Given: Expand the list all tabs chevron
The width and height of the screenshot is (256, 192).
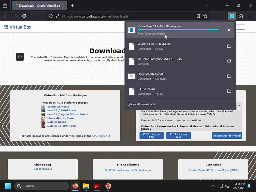Looking at the screenshot, I should [x=206, y=5].
